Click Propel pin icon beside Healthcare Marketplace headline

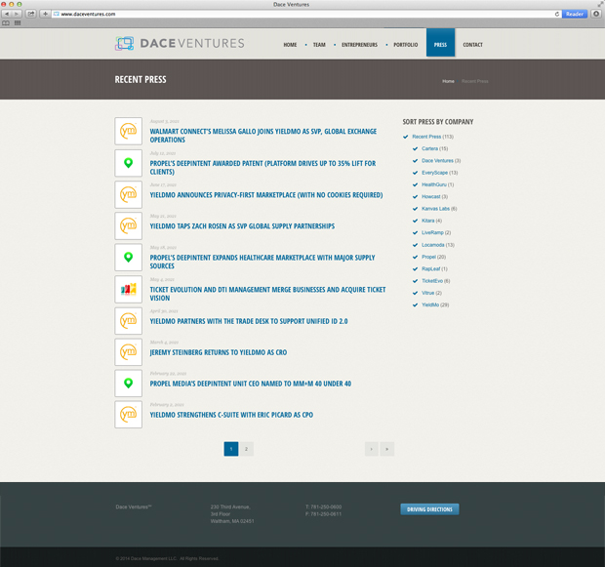[129, 257]
